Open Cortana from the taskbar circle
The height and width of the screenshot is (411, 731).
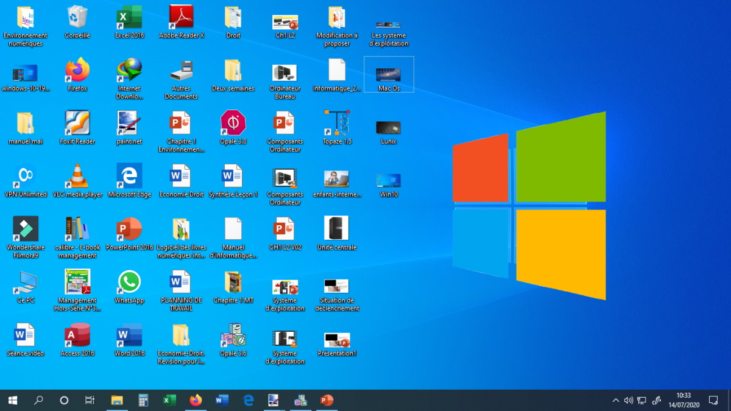tap(64, 400)
